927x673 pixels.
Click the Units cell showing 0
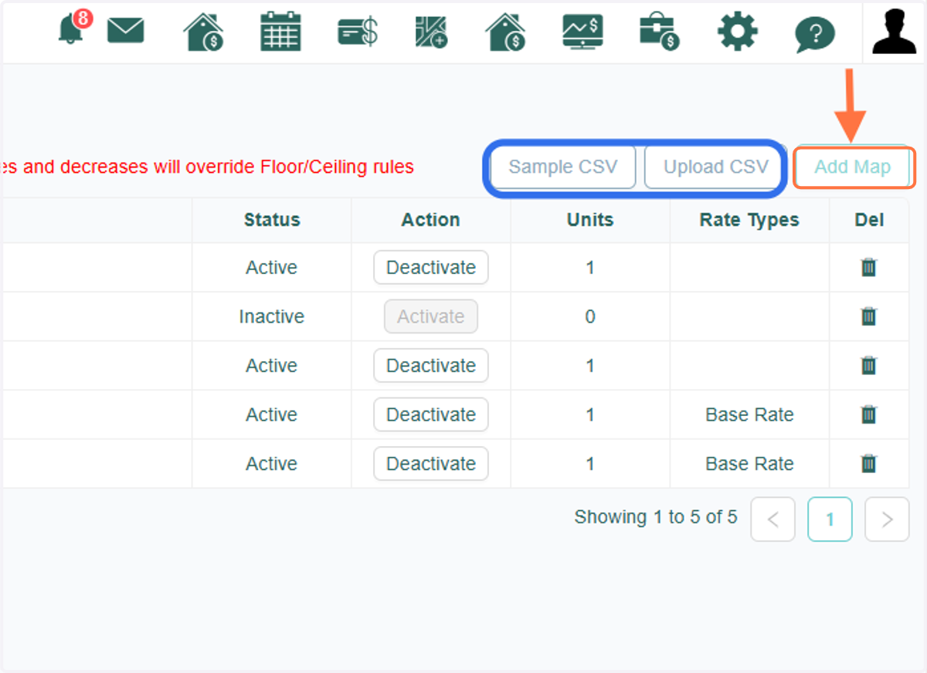tap(590, 316)
